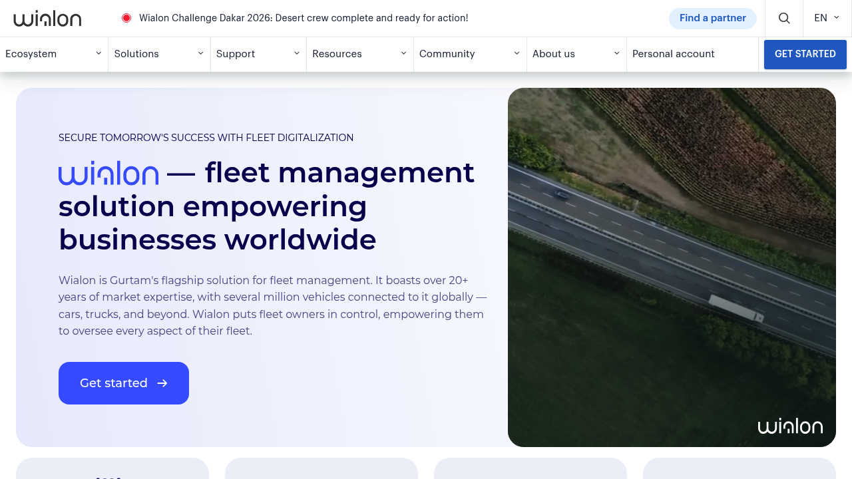The image size is (852, 479).
Task: Click the red live news indicator dot
Action: coord(126,18)
